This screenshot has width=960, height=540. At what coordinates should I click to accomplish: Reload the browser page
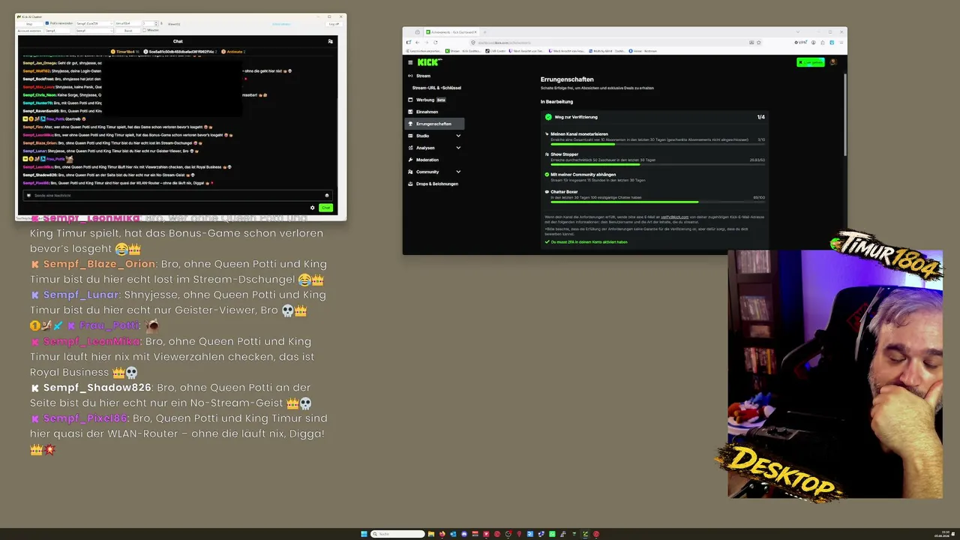tap(436, 43)
